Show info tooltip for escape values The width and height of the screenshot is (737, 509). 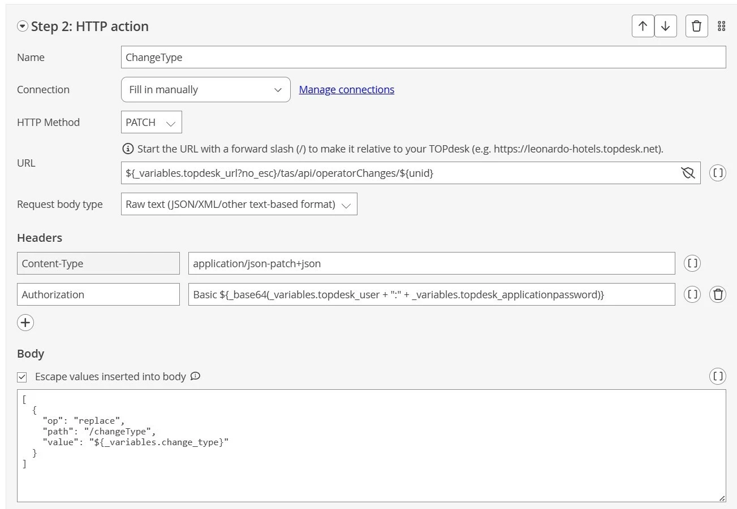[195, 376]
